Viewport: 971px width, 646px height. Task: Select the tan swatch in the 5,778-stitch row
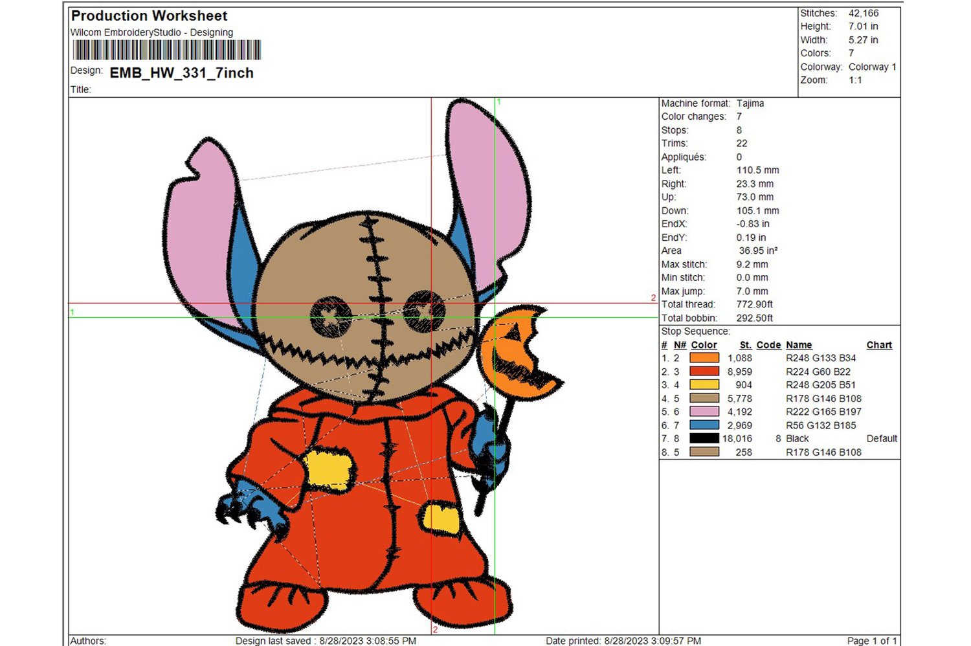point(704,398)
